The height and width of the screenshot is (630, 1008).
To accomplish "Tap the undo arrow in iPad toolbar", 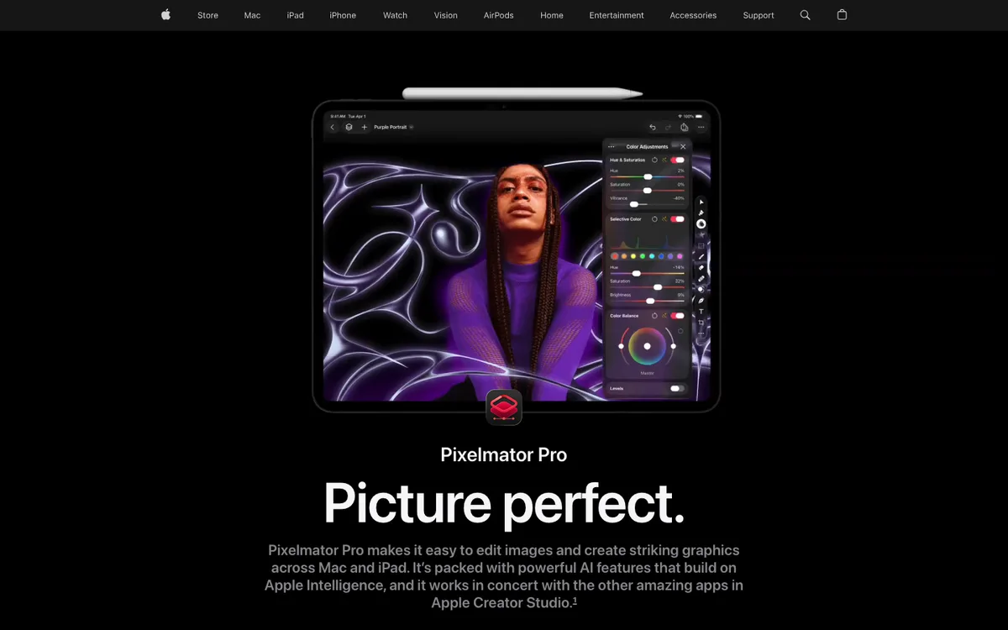I will (653, 127).
